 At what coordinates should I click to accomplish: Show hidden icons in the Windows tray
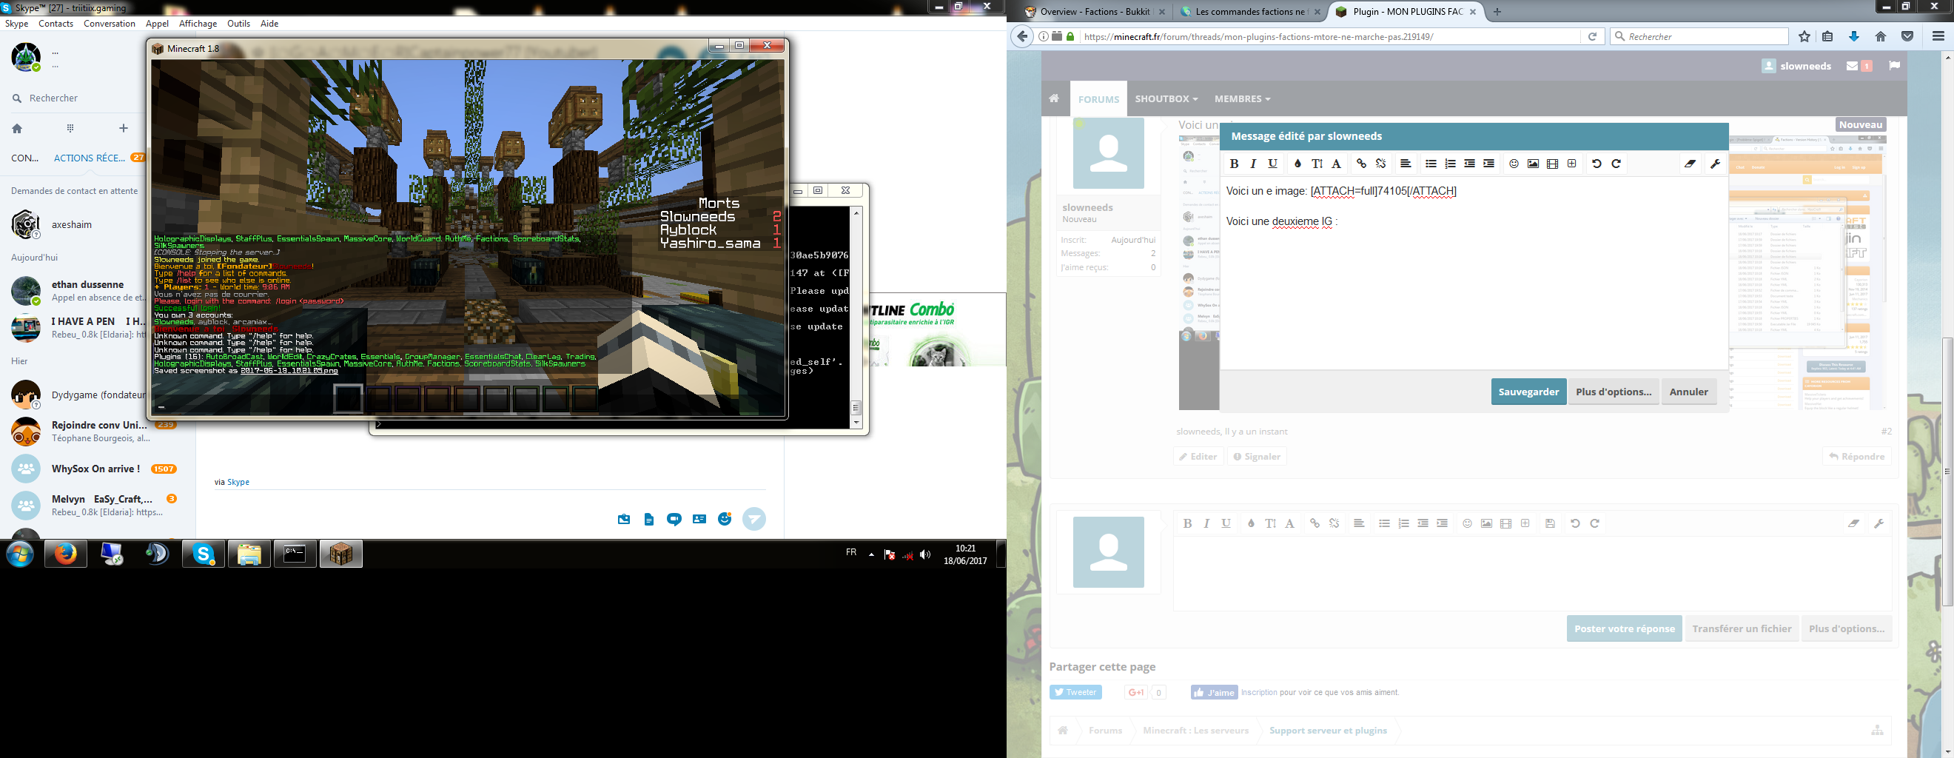[x=871, y=554]
